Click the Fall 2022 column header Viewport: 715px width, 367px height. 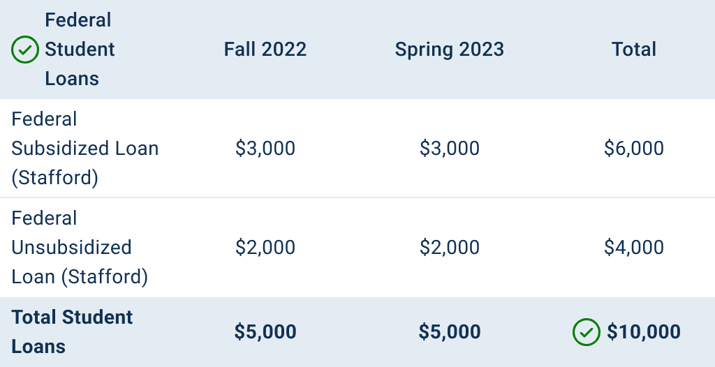(x=265, y=50)
